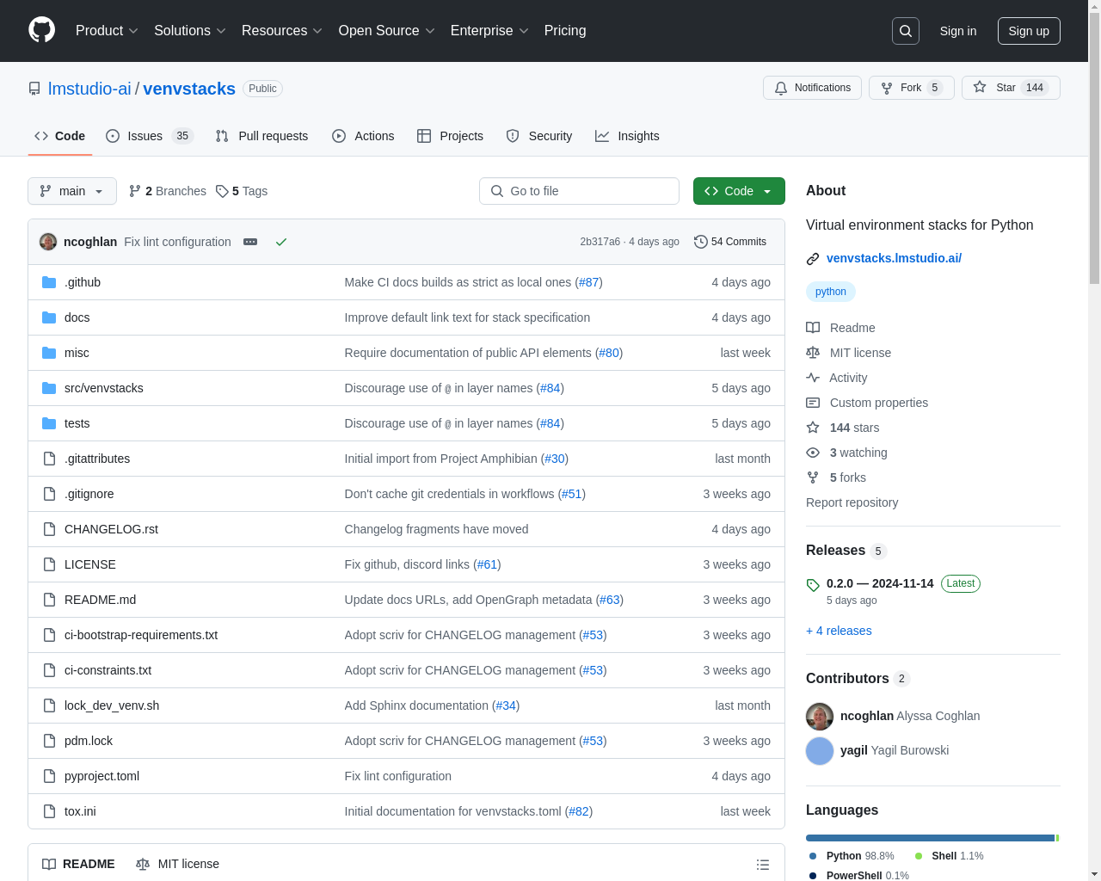Select the README tab above file content
This screenshot has width=1101, height=881.
(78, 864)
